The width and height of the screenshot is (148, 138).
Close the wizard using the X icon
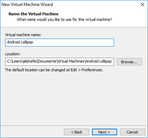pyautogui.click(x=142, y=5)
